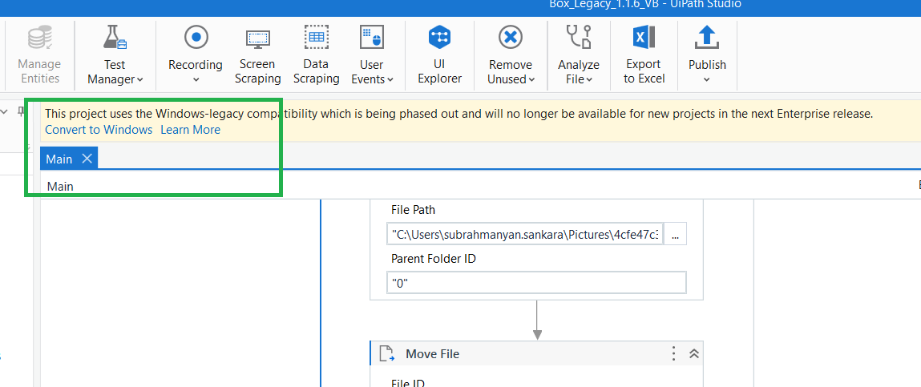Click the User Events icon
This screenshot has height=387, width=921.
[x=371, y=38]
